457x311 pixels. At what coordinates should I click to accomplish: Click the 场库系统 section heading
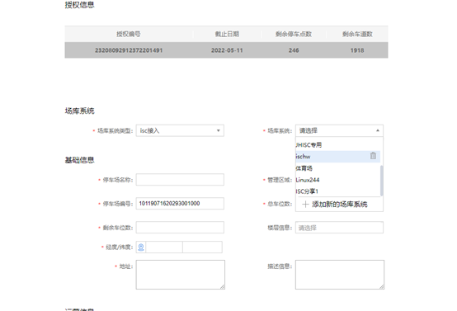79,111
